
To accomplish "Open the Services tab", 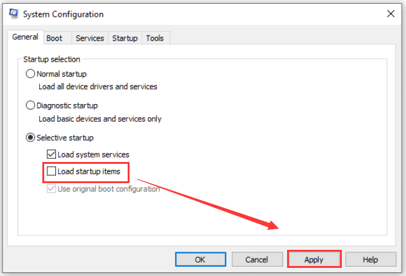I will (x=90, y=39).
